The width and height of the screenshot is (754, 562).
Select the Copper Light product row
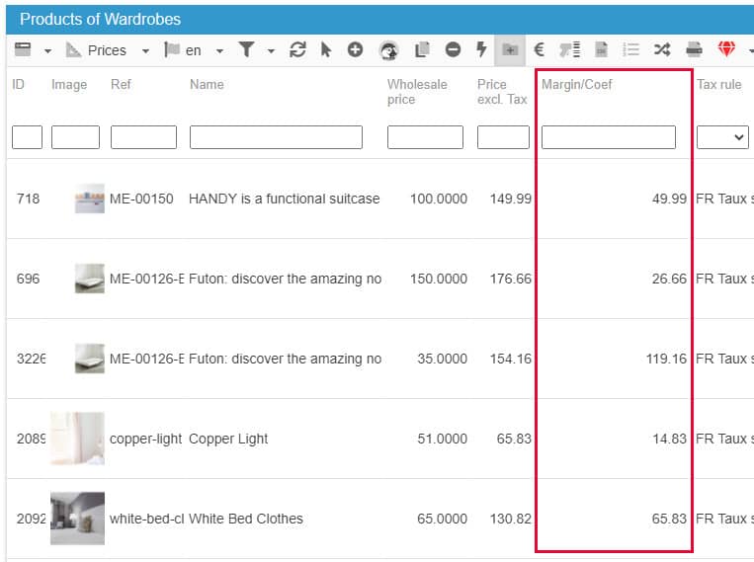(x=228, y=439)
